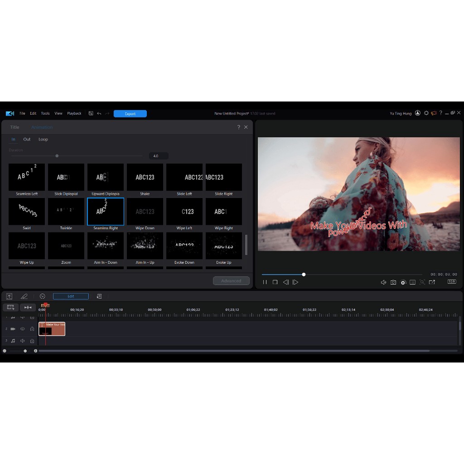The image size is (464, 464).
Task: Click the animation list scrollbar
Action: tap(246, 245)
